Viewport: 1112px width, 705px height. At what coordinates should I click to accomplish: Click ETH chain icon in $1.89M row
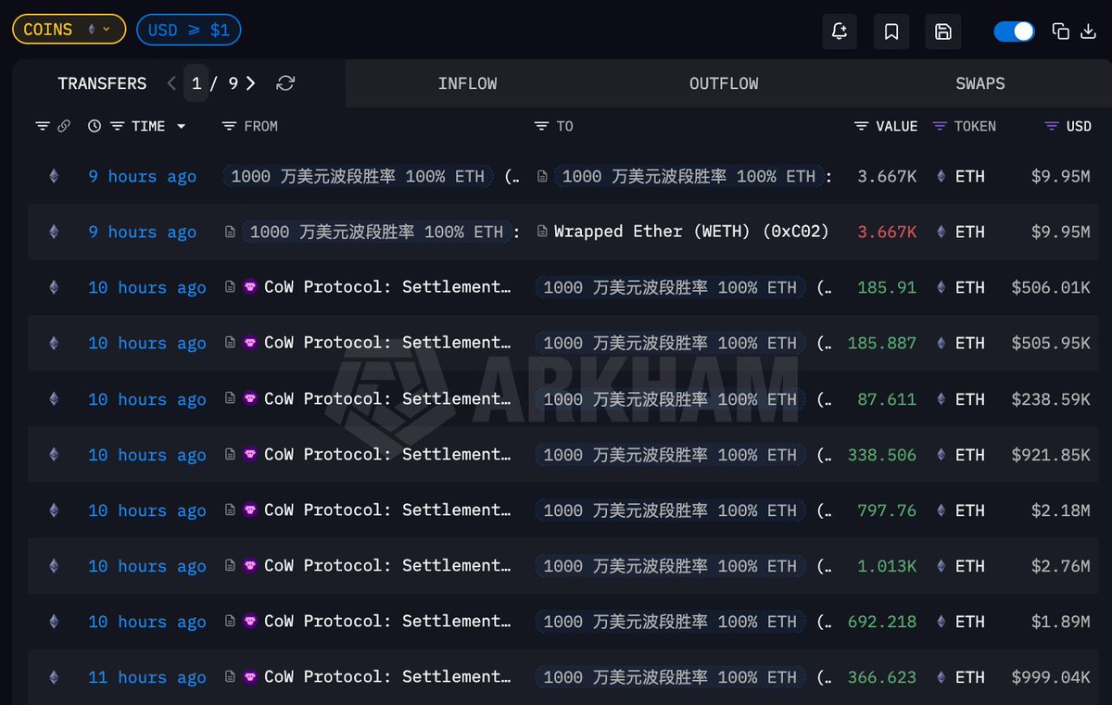54,622
